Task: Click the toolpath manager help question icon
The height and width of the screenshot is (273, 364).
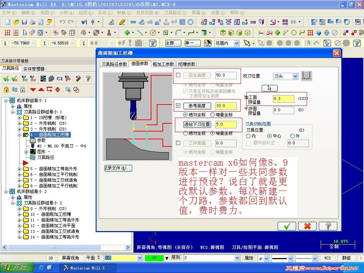Action: [x=88, y=79]
